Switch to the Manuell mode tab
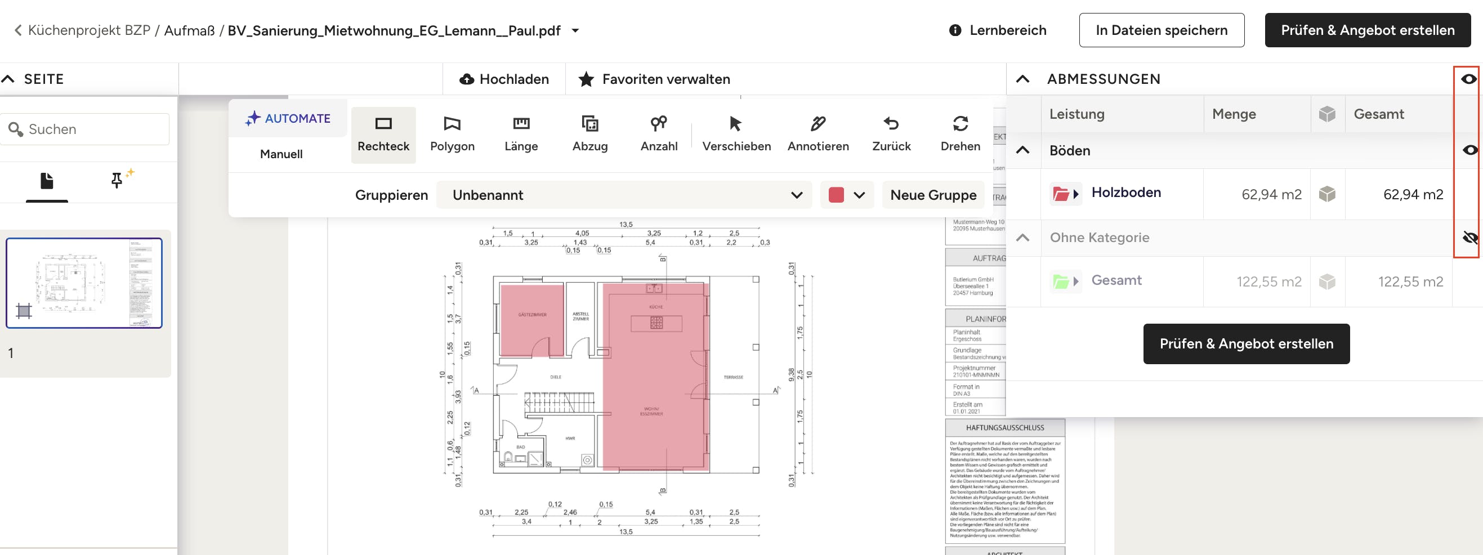Screen dimensions: 1483x555 [x=281, y=154]
